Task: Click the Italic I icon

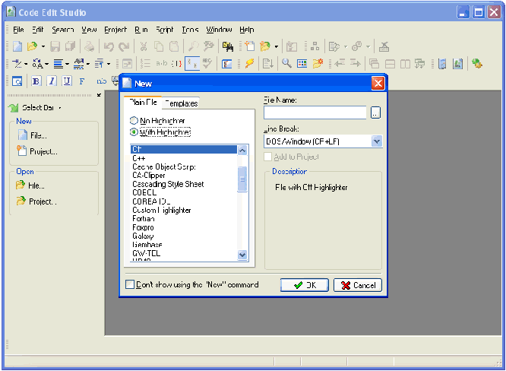Action: pyautogui.click(x=52, y=81)
